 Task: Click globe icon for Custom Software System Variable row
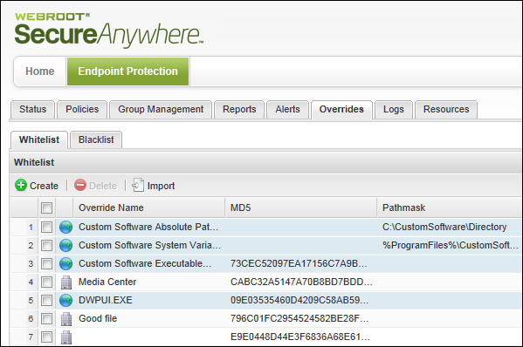(66, 246)
